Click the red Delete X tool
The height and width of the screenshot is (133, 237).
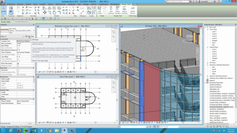coord(70,13)
